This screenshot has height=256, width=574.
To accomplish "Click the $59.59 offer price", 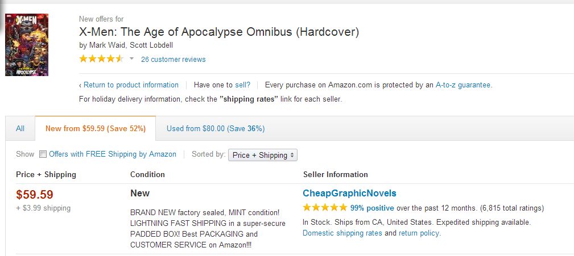I will pos(35,195).
